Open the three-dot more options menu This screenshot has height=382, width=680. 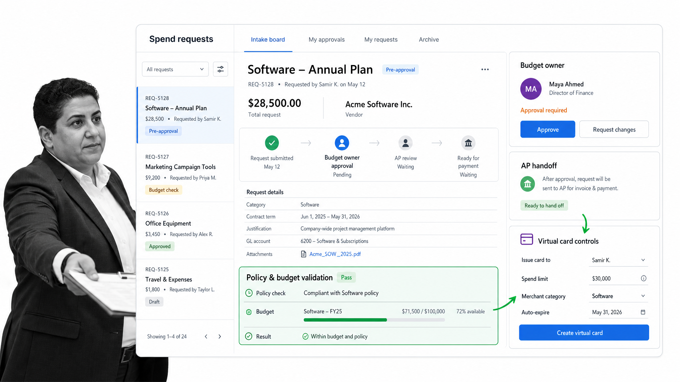coord(485,69)
